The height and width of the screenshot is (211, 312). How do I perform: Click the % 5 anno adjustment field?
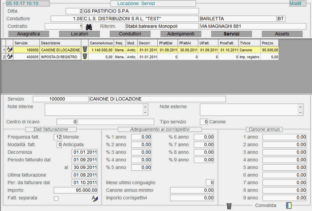141,167
